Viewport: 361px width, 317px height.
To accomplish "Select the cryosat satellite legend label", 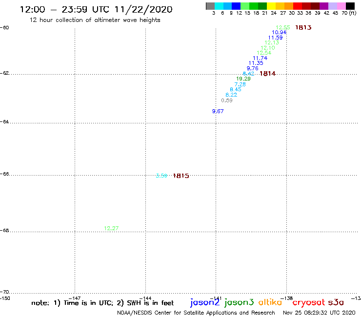I will (309, 302).
